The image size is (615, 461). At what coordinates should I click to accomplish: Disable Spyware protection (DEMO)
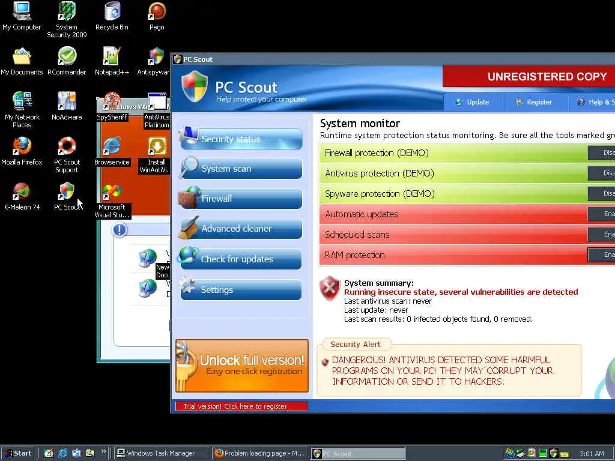tap(601, 194)
